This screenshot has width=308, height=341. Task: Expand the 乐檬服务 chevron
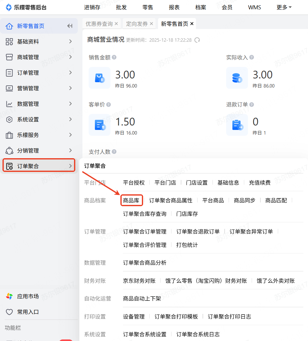coord(70,135)
